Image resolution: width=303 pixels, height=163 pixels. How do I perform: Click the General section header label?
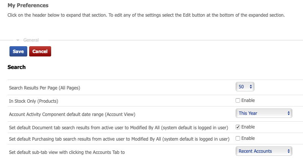(31, 40)
